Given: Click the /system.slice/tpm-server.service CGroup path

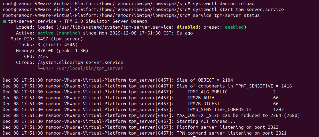Looking at the screenshot, I should [80, 63].
